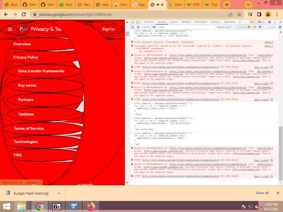The width and height of the screenshot is (283, 212).
Task: Open the Default levels dropdown
Action: [225, 27]
